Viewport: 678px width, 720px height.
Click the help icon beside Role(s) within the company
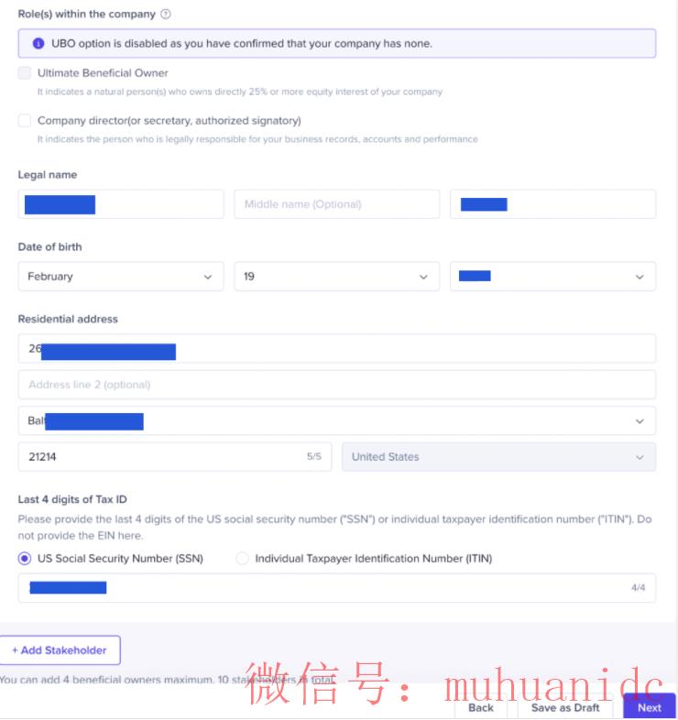tap(166, 15)
